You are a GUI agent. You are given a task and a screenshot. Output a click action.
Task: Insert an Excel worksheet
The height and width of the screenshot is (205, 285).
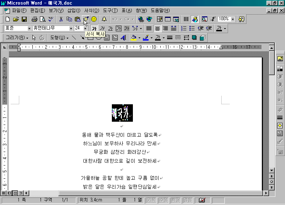point(176,19)
